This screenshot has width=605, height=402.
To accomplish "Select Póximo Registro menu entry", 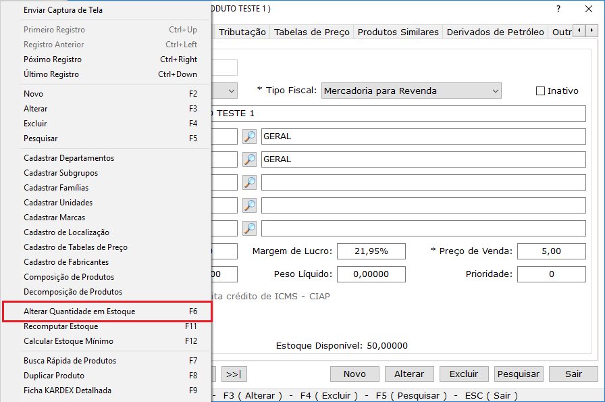I will (110, 59).
